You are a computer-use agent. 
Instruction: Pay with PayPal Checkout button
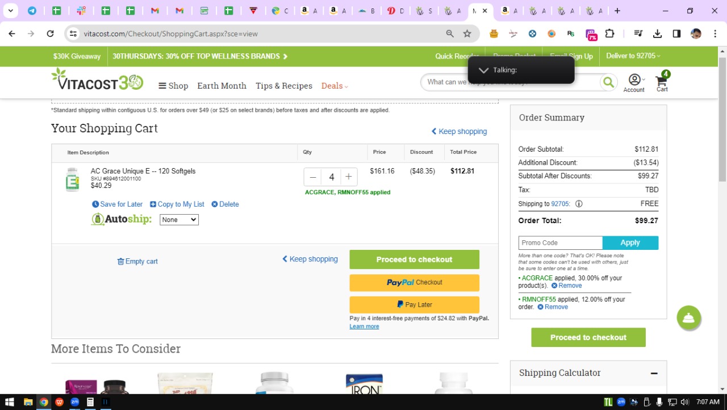[415, 282]
